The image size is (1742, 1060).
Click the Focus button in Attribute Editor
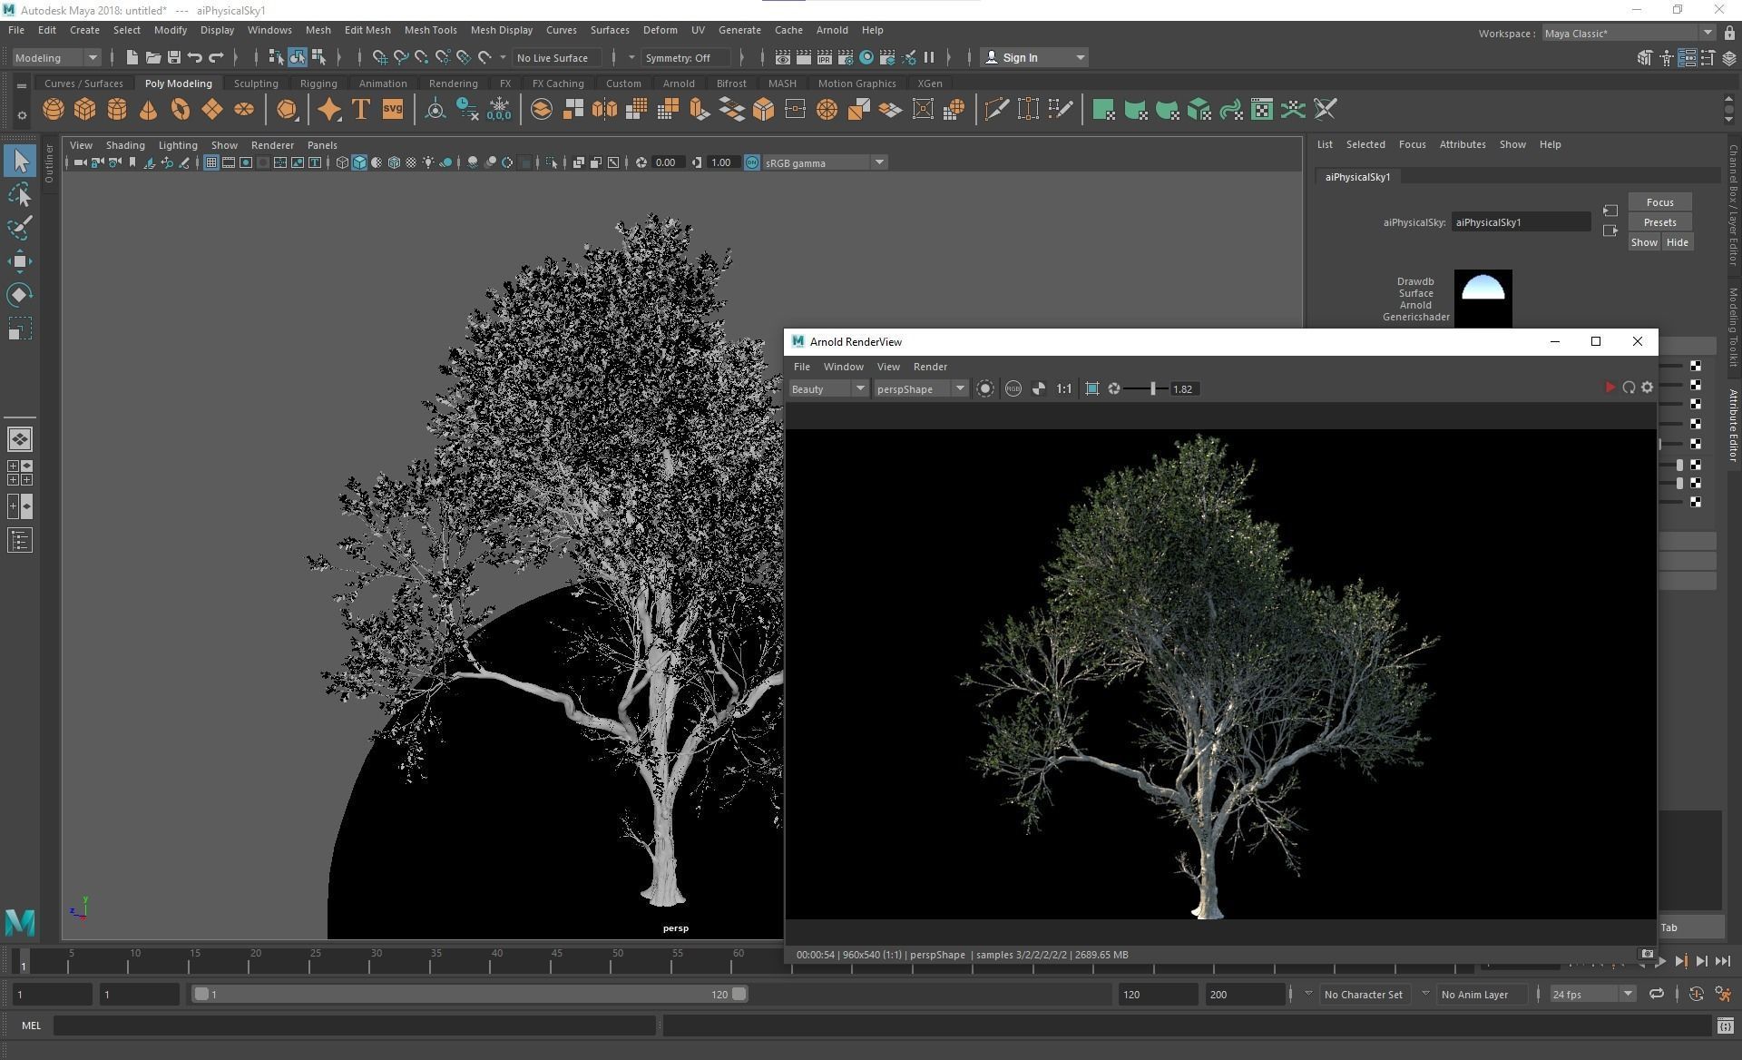tap(1659, 202)
